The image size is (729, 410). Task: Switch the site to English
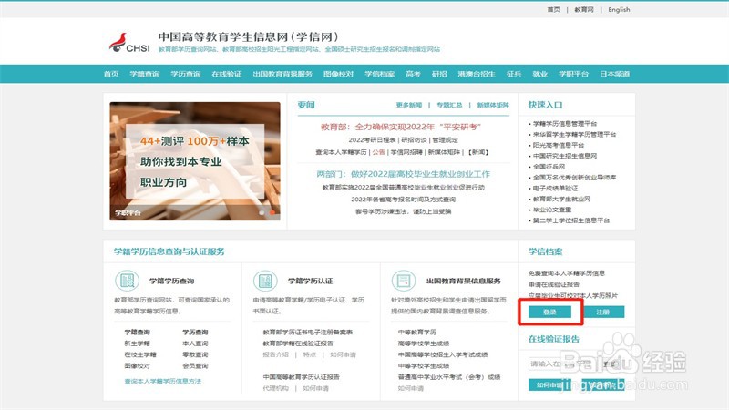tap(619, 9)
